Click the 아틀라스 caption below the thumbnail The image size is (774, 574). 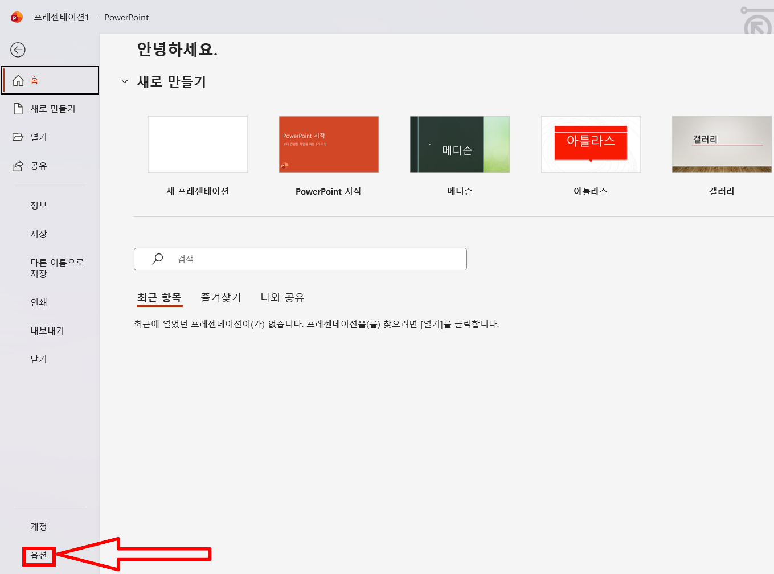point(591,191)
